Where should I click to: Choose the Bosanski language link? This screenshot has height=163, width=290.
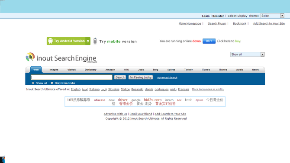tap(137, 89)
